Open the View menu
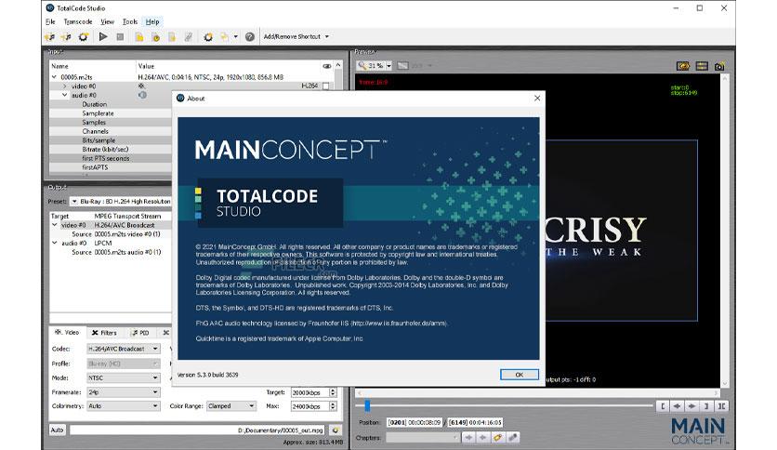Image resolution: width=777 pixels, height=450 pixels. tap(107, 21)
